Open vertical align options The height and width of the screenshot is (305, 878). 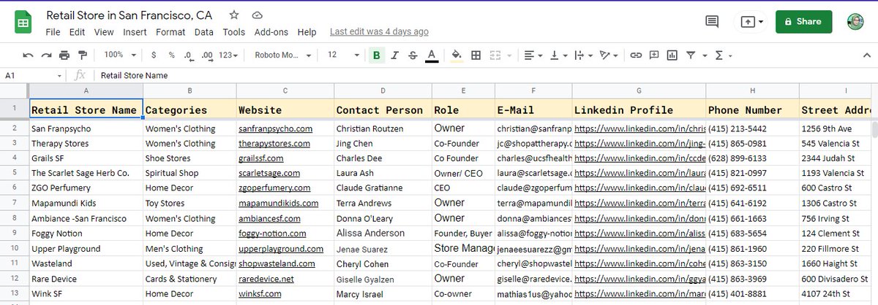point(558,55)
